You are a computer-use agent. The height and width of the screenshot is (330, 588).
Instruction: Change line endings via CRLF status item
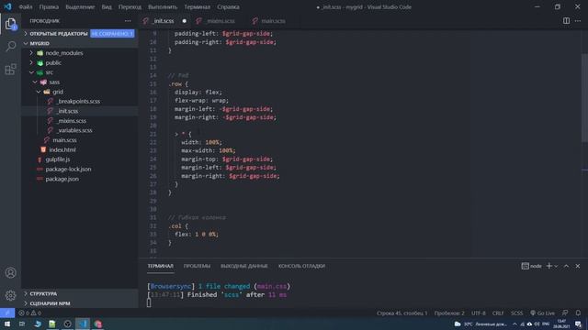coord(498,313)
